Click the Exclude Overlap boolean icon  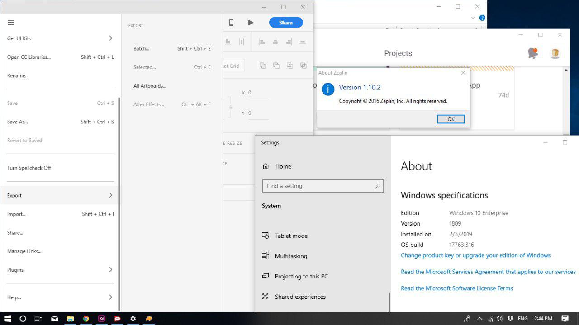tap(304, 66)
